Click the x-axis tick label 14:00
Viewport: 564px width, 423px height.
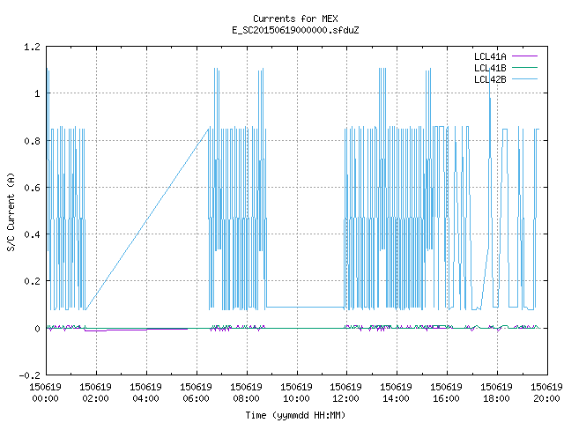pyautogui.click(x=396, y=398)
